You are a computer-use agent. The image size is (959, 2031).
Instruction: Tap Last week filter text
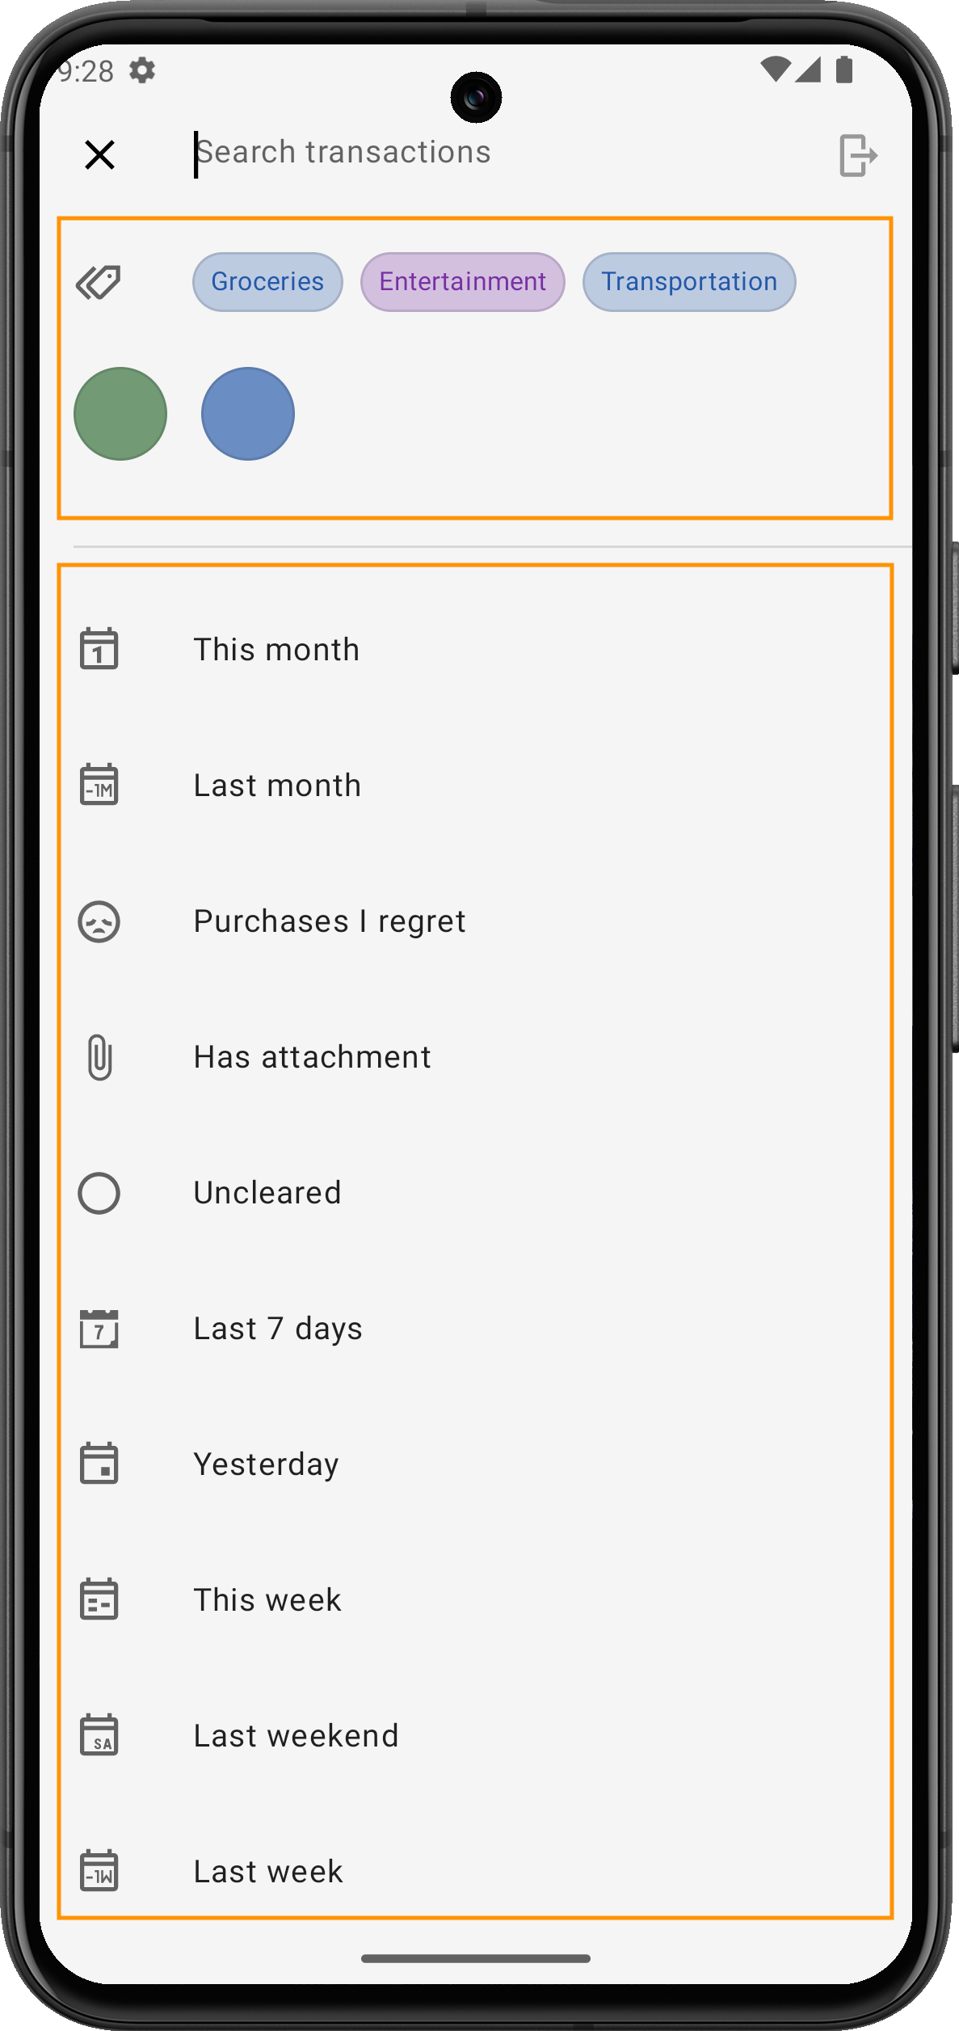pos(268,1872)
